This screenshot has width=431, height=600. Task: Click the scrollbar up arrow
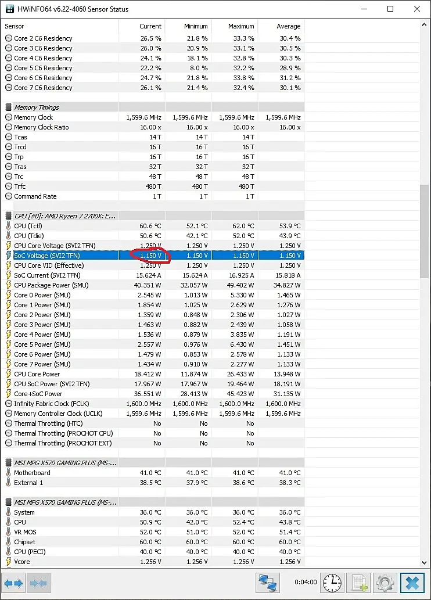[x=424, y=24]
